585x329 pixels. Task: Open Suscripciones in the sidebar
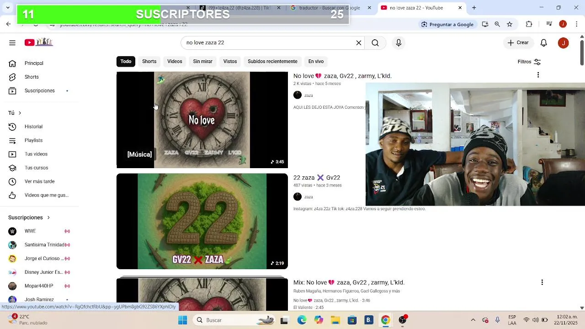click(39, 90)
